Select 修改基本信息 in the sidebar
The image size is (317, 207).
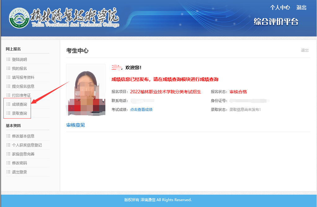(23, 136)
